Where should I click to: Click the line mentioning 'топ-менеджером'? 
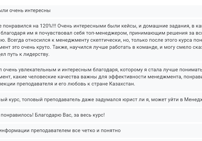[x=101, y=33]
